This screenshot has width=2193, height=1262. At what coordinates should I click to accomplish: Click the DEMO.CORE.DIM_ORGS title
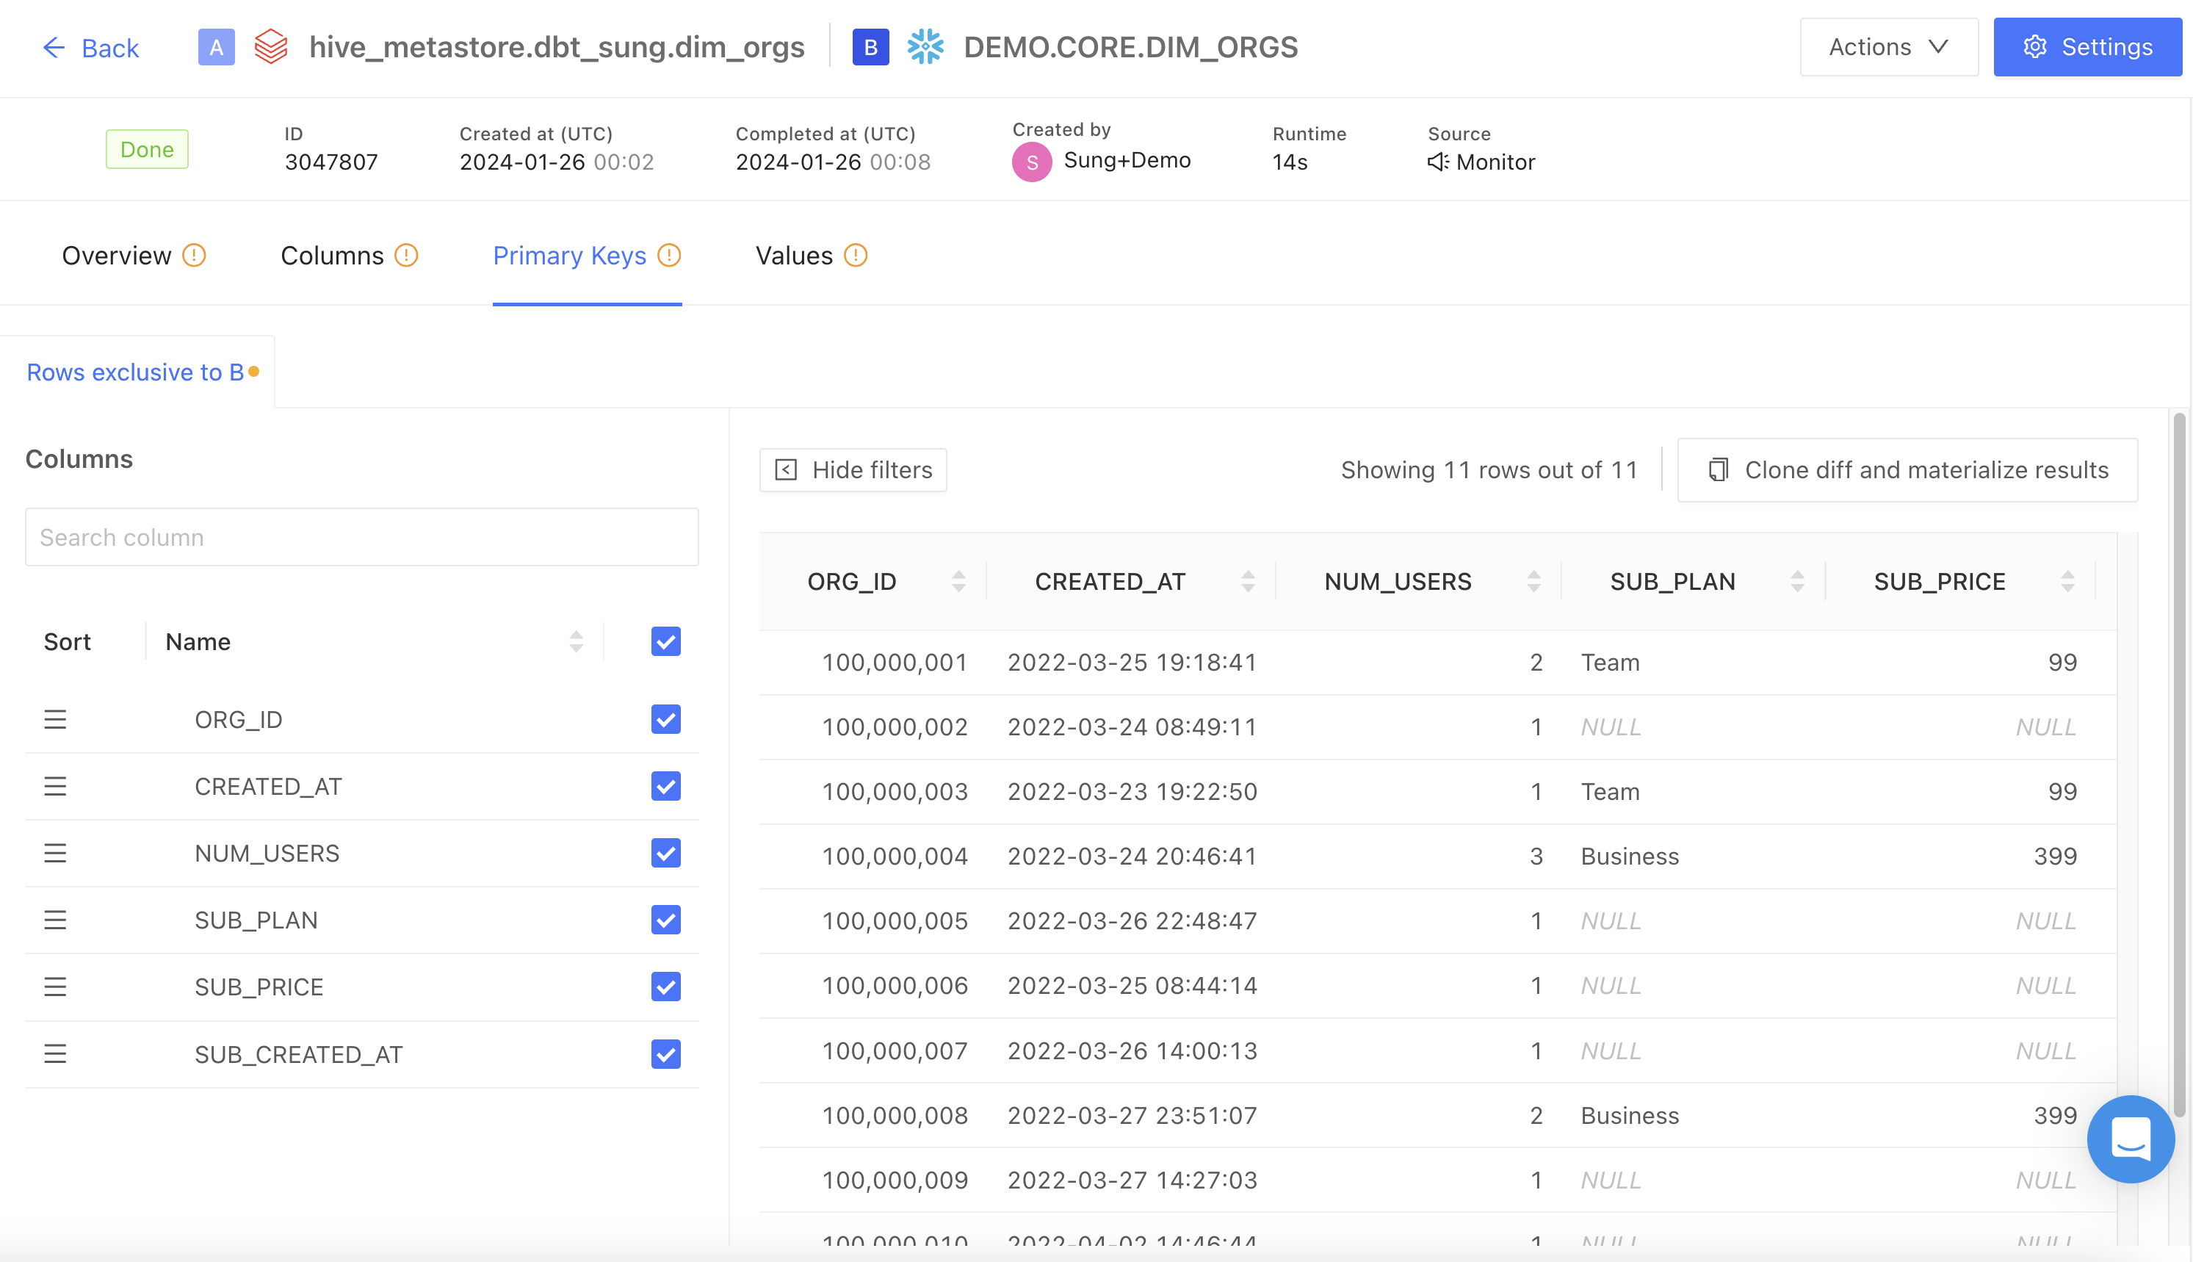[x=1131, y=47]
